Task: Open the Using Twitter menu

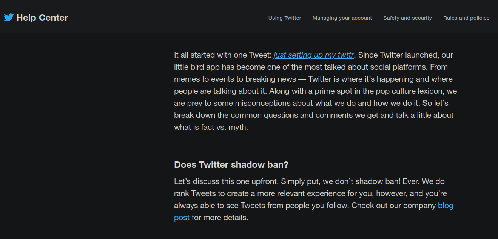Action: (285, 18)
